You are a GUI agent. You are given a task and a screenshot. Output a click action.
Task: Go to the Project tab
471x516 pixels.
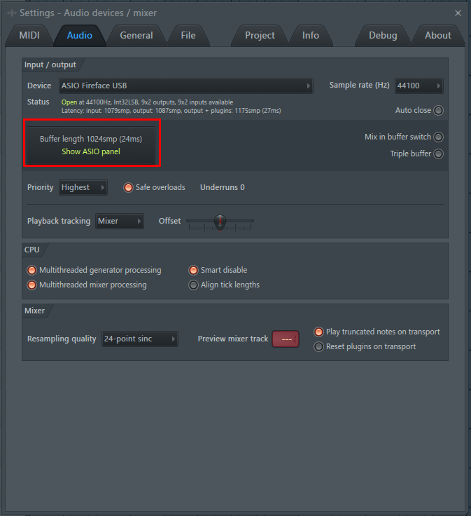pyautogui.click(x=260, y=36)
